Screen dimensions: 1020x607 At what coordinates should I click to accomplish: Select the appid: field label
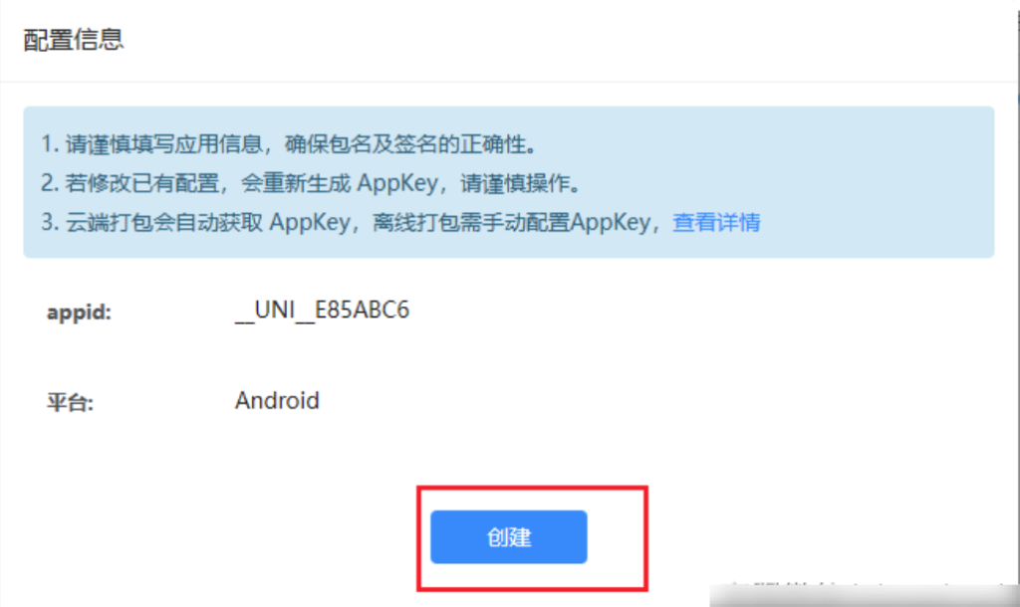tap(79, 311)
